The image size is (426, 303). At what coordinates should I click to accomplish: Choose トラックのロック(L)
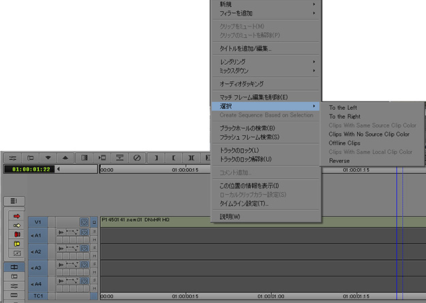pos(266,150)
